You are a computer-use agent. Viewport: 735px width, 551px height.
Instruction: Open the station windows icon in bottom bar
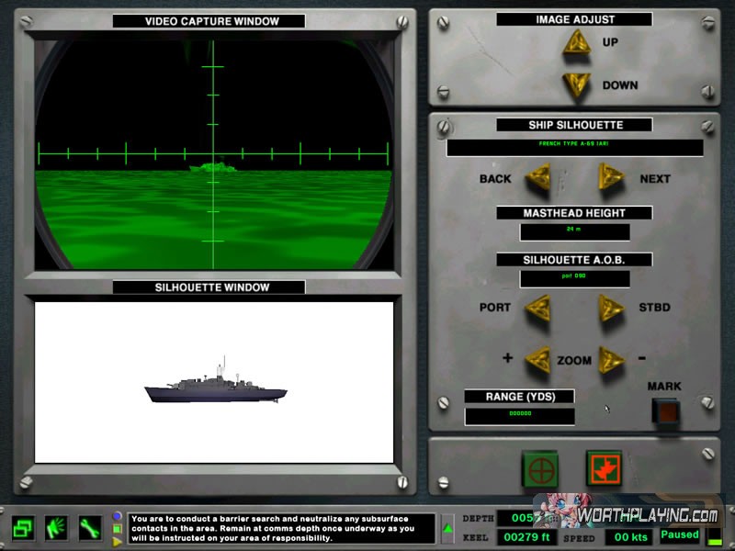pos(24,528)
